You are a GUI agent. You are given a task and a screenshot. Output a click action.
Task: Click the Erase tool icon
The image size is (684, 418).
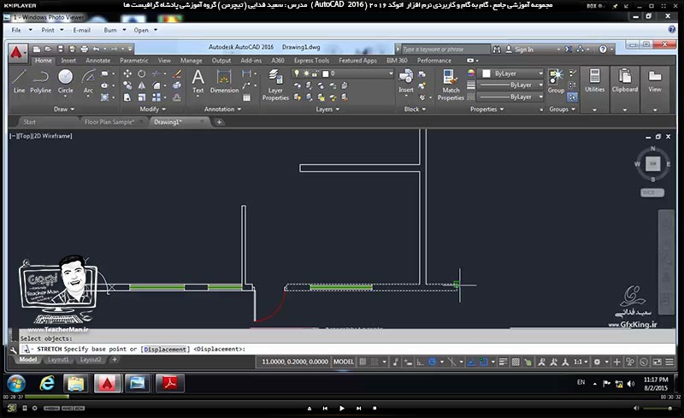(177, 74)
